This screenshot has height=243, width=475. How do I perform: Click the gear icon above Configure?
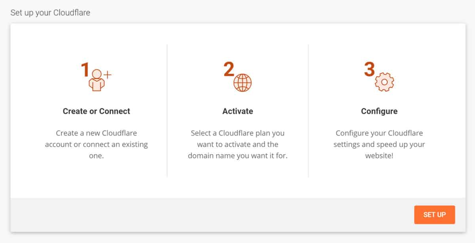(384, 82)
